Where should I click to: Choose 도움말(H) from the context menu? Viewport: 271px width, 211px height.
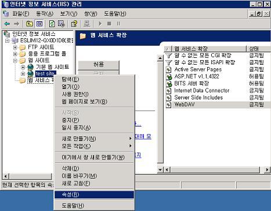point(94,206)
